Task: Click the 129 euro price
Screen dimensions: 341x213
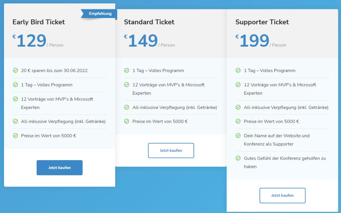Action: coord(31,41)
